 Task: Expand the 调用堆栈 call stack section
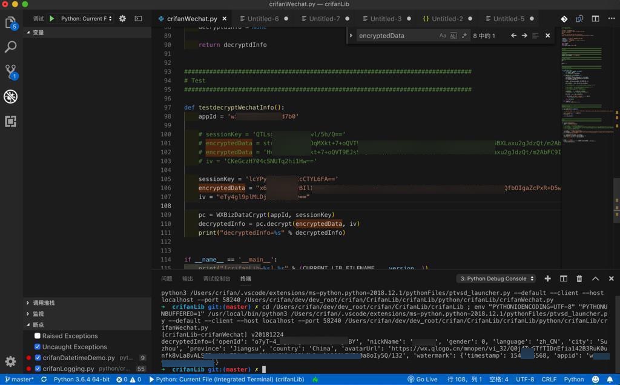click(x=44, y=303)
